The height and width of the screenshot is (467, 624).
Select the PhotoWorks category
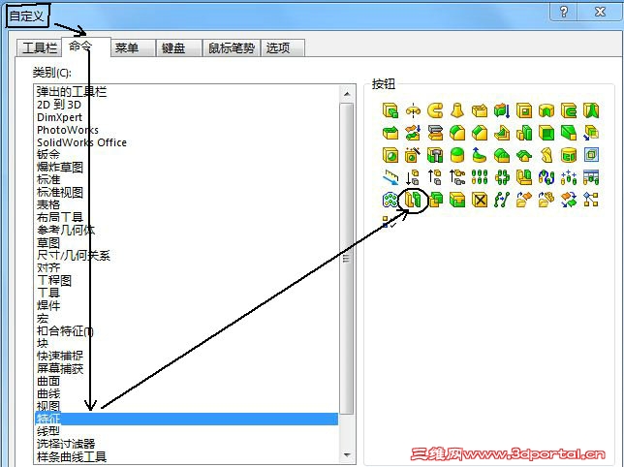[x=67, y=130]
